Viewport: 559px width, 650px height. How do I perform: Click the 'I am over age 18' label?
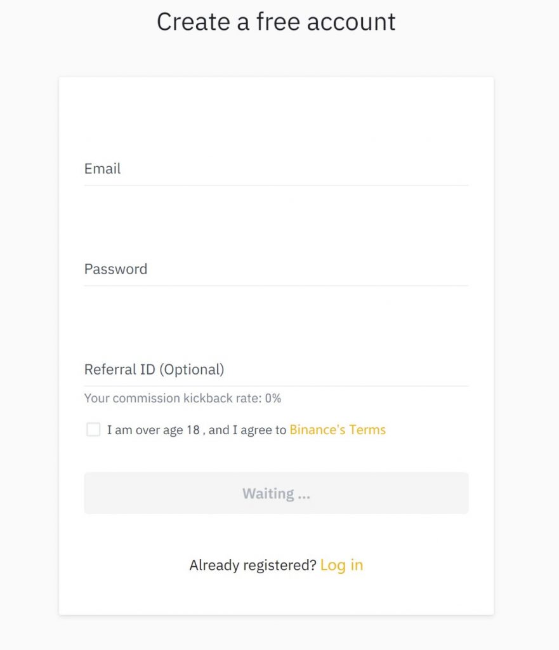click(x=154, y=430)
